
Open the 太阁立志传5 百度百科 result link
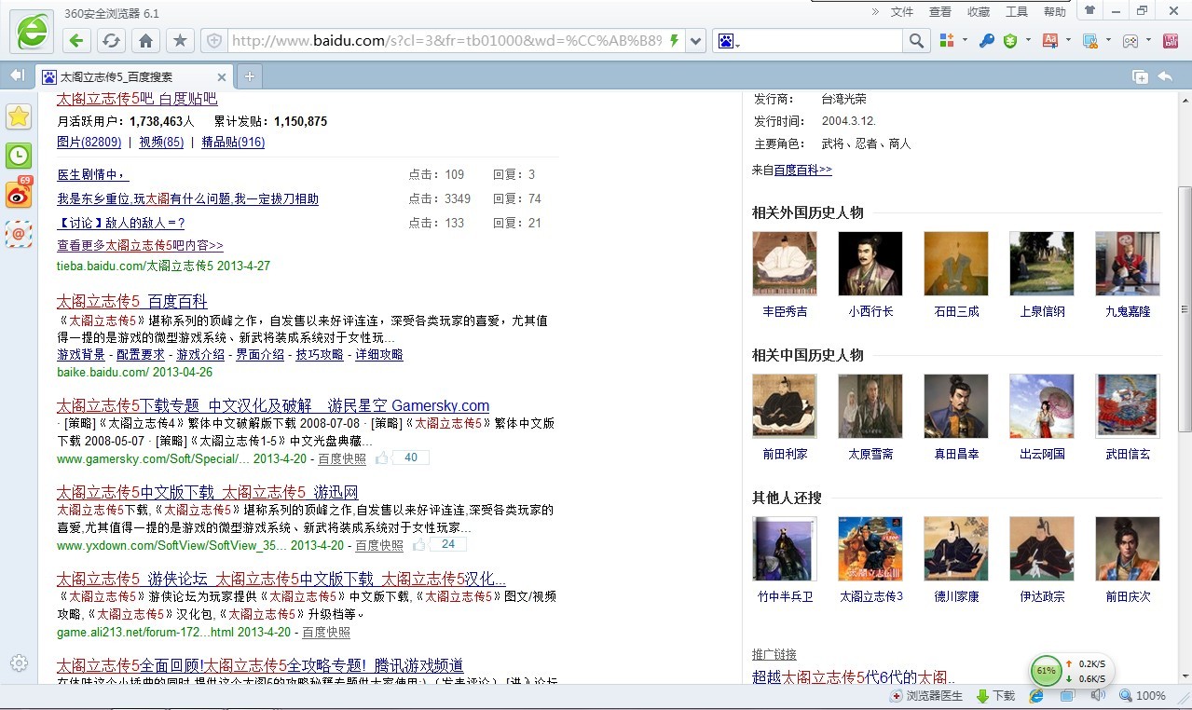click(x=131, y=301)
